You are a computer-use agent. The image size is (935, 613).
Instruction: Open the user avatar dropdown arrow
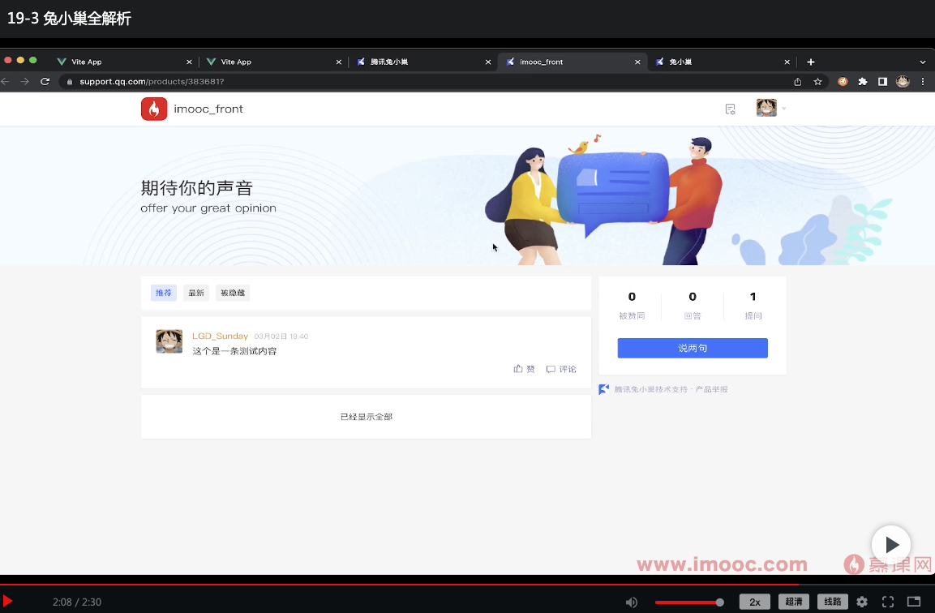(x=785, y=108)
